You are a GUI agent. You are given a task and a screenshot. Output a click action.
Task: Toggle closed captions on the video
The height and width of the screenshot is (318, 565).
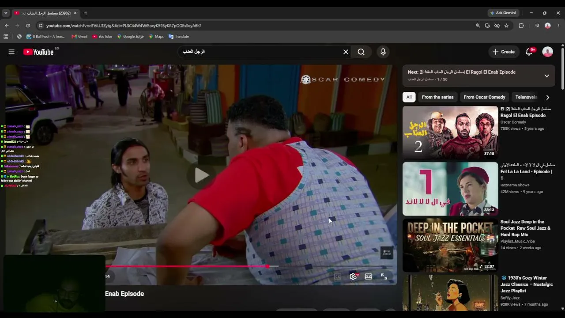pyautogui.click(x=338, y=276)
